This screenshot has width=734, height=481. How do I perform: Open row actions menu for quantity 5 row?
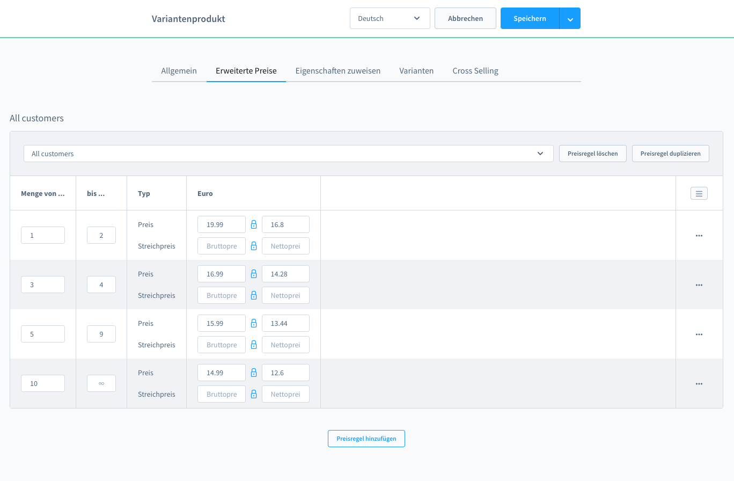click(x=699, y=334)
